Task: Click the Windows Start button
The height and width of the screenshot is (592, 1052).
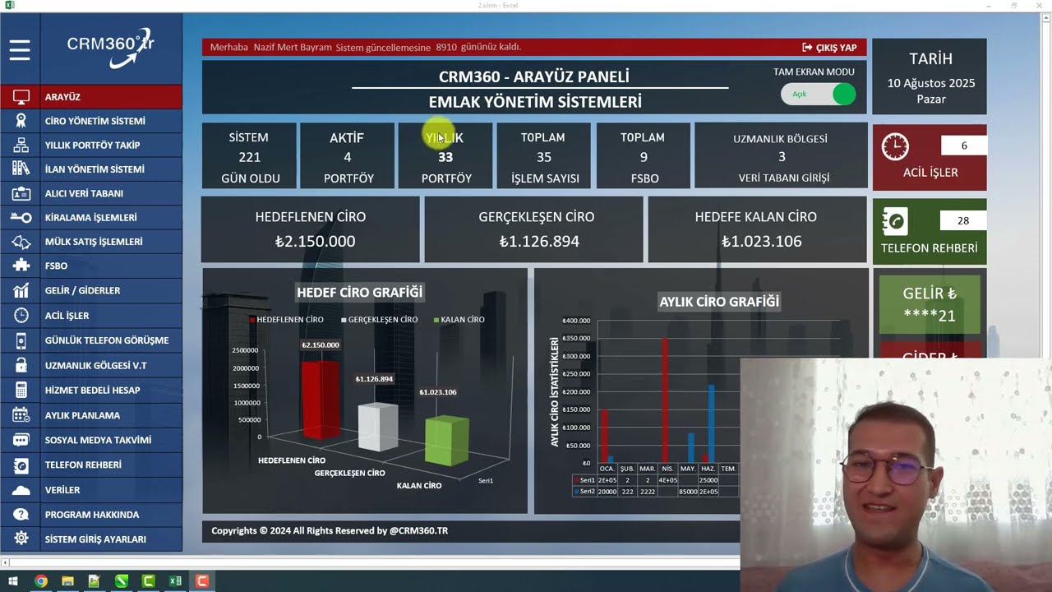Action: point(13,581)
